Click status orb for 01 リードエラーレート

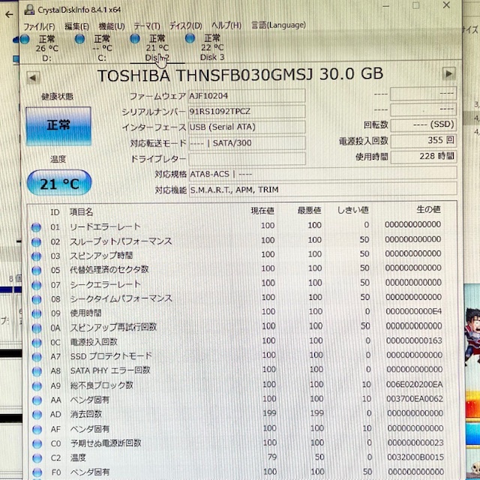click(36, 227)
